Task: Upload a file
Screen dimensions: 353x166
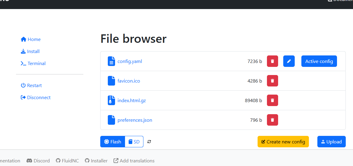Action: [x=331, y=142]
